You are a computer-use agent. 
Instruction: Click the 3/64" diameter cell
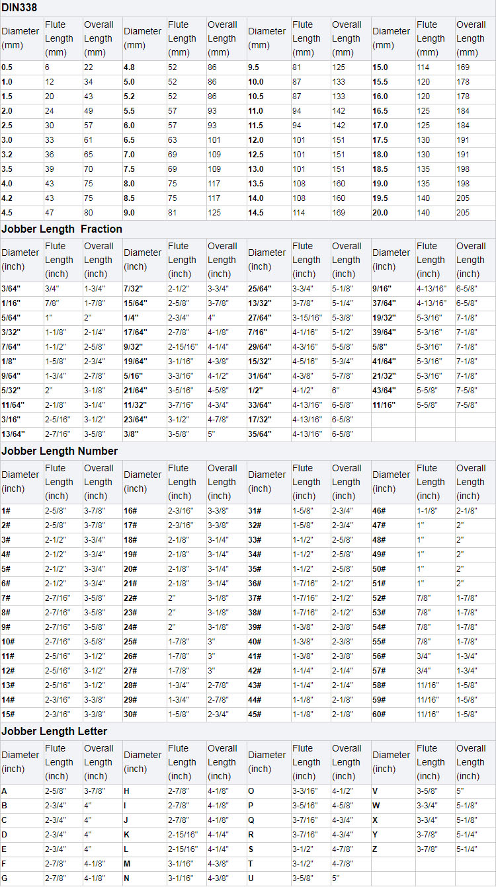(10, 289)
